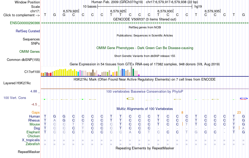Click the 'A' base in the Dog row
Viewport: 249px width, 158px height.
243,128
